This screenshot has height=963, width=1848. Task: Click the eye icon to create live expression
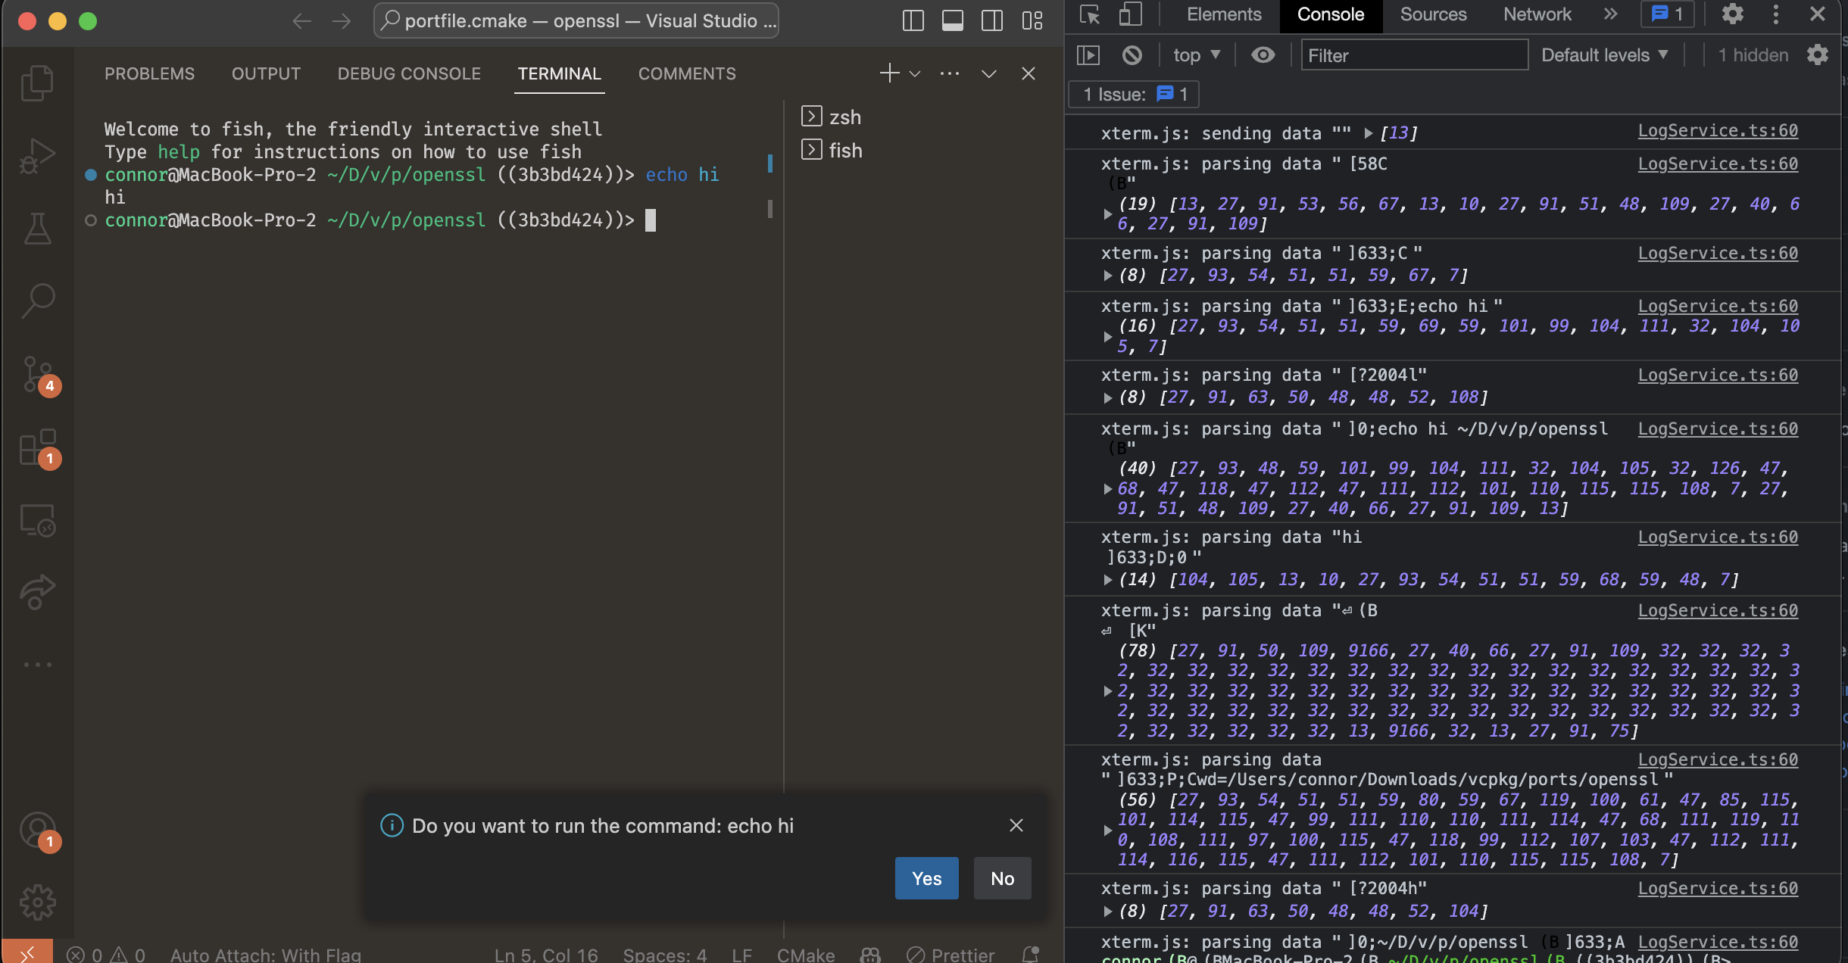1263,55
